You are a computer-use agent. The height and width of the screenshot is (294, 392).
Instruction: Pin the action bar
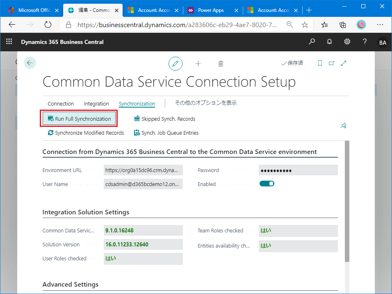tap(344, 126)
